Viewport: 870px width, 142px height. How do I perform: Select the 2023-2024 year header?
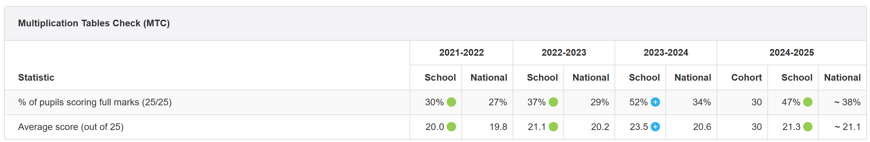(x=666, y=52)
